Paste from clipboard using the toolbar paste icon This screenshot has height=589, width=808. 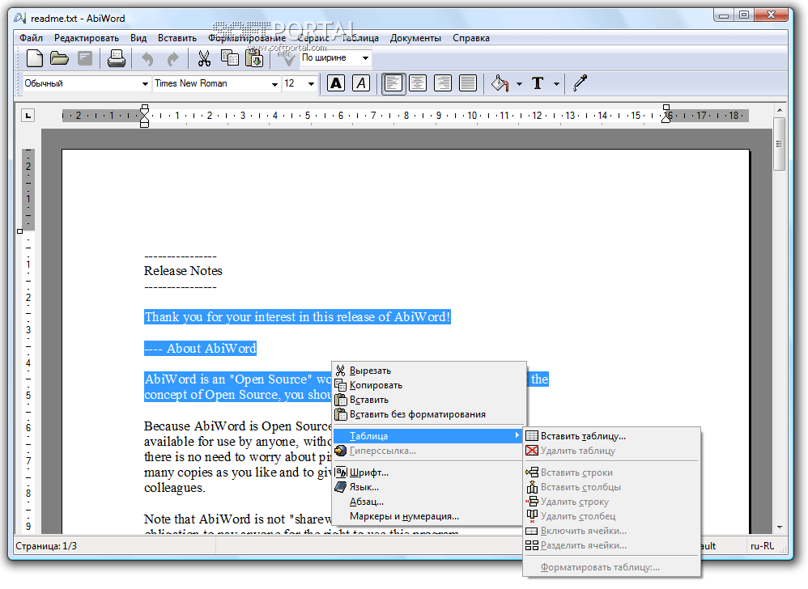254,58
